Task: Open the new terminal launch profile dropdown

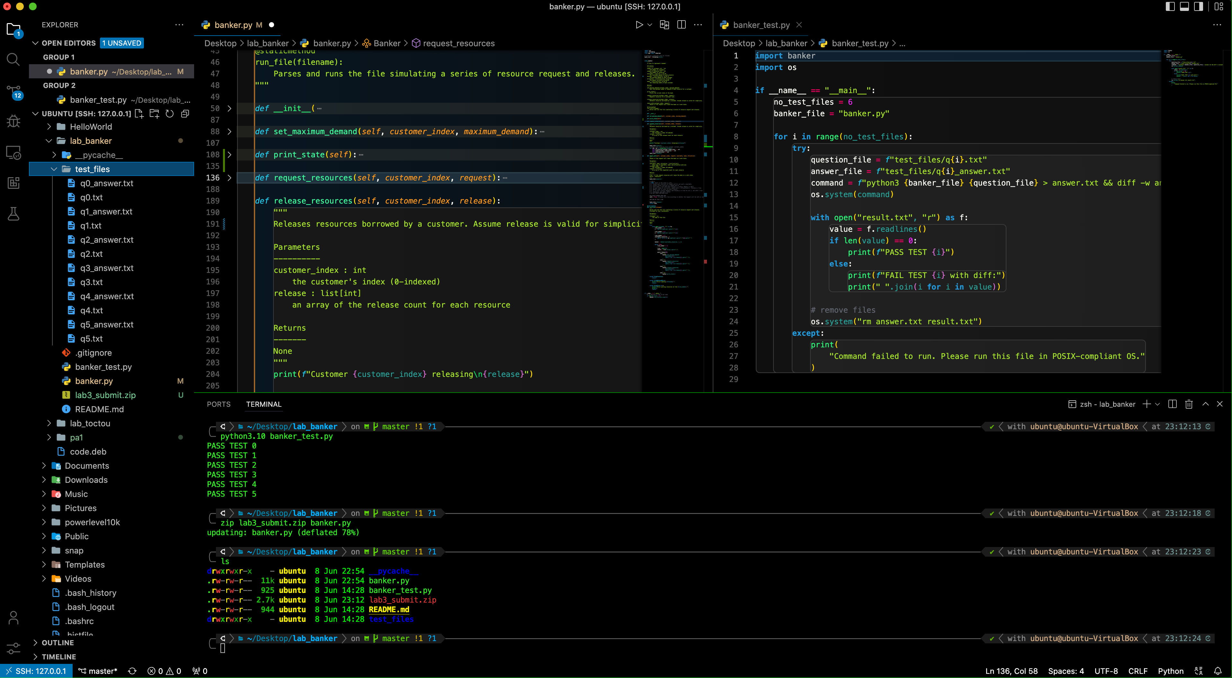Action: pyautogui.click(x=1157, y=404)
